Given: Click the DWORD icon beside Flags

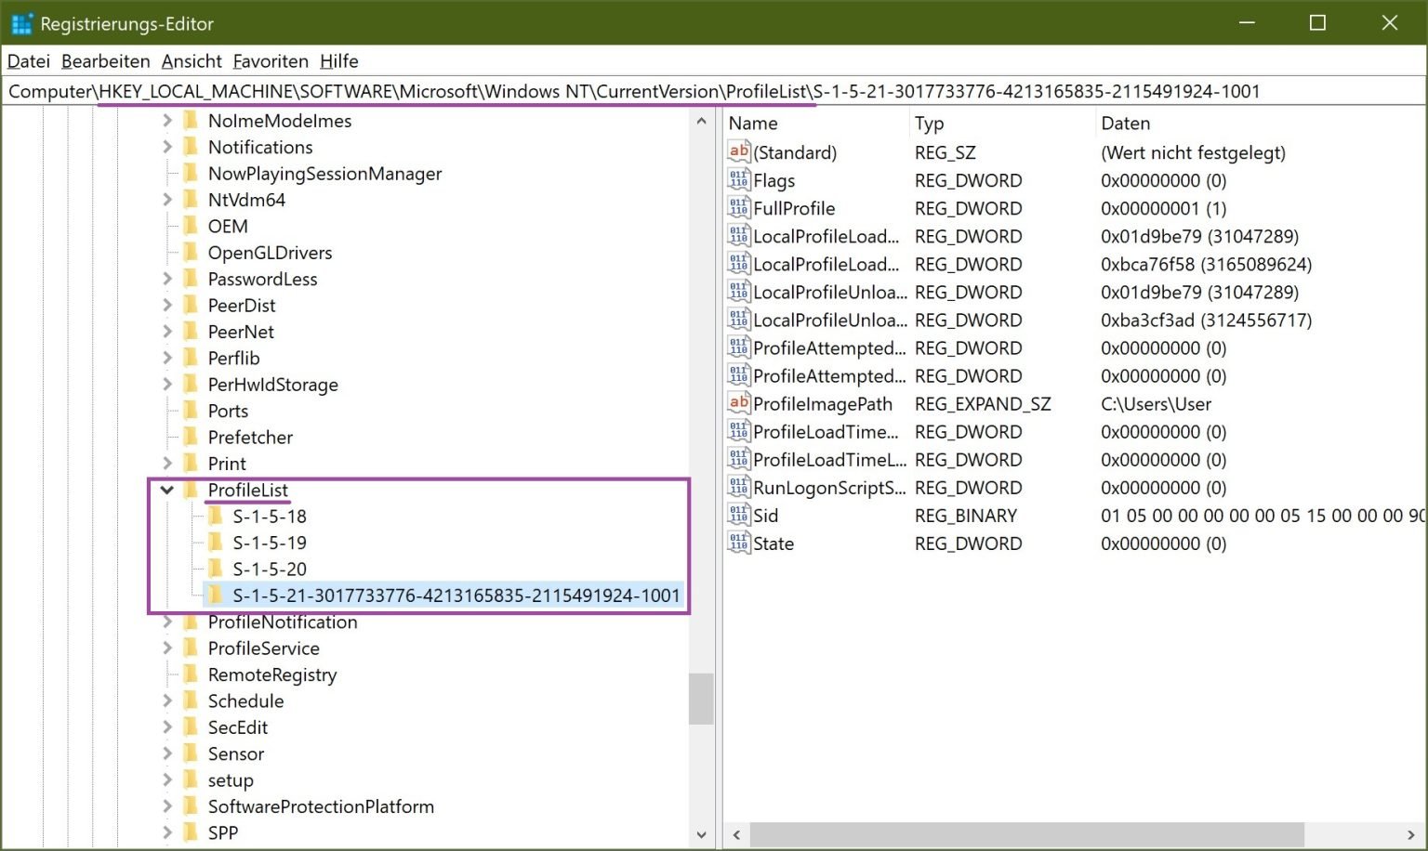Looking at the screenshot, I should coord(738,179).
